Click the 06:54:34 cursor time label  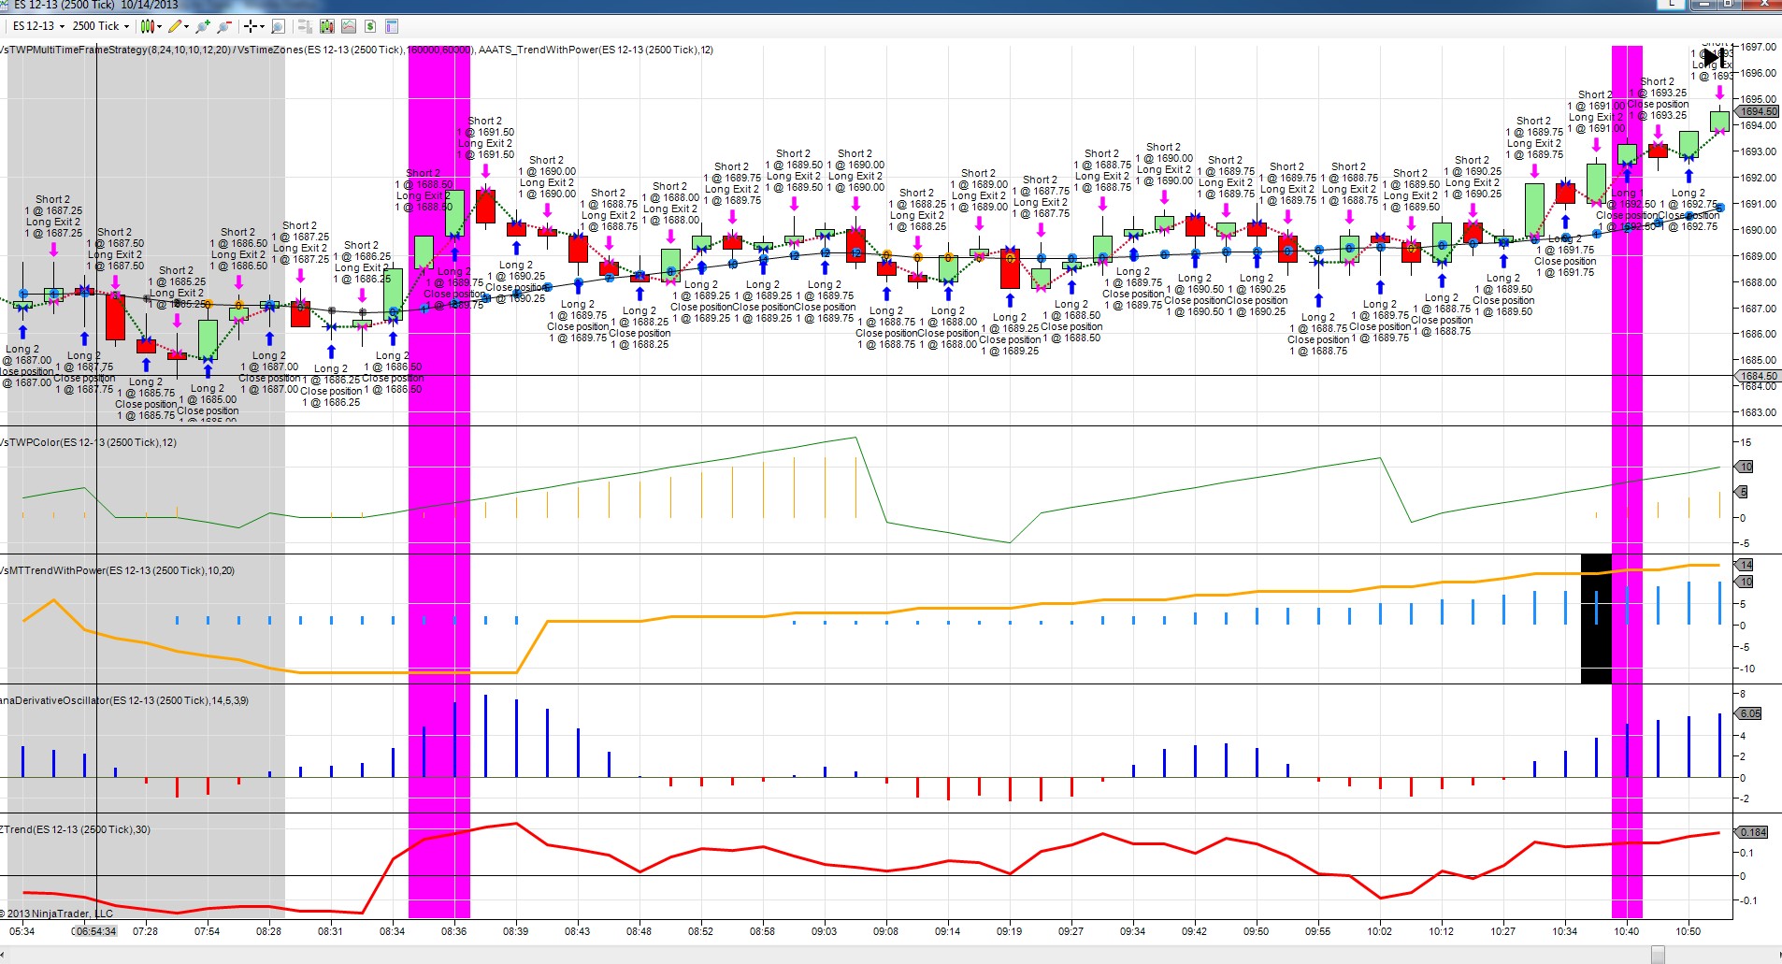click(x=94, y=931)
